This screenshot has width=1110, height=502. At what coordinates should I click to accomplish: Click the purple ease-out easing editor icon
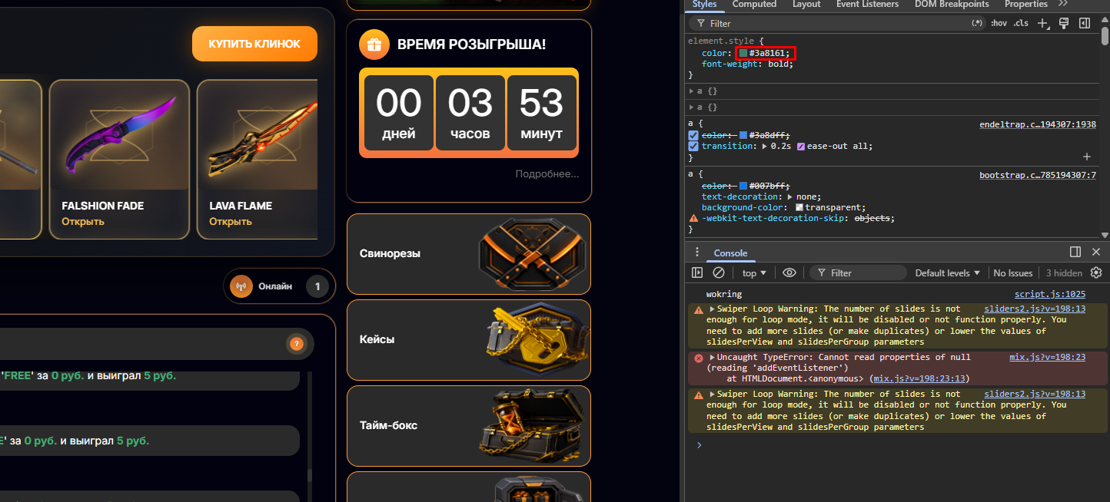pyautogui.click(x=801, y=146)
